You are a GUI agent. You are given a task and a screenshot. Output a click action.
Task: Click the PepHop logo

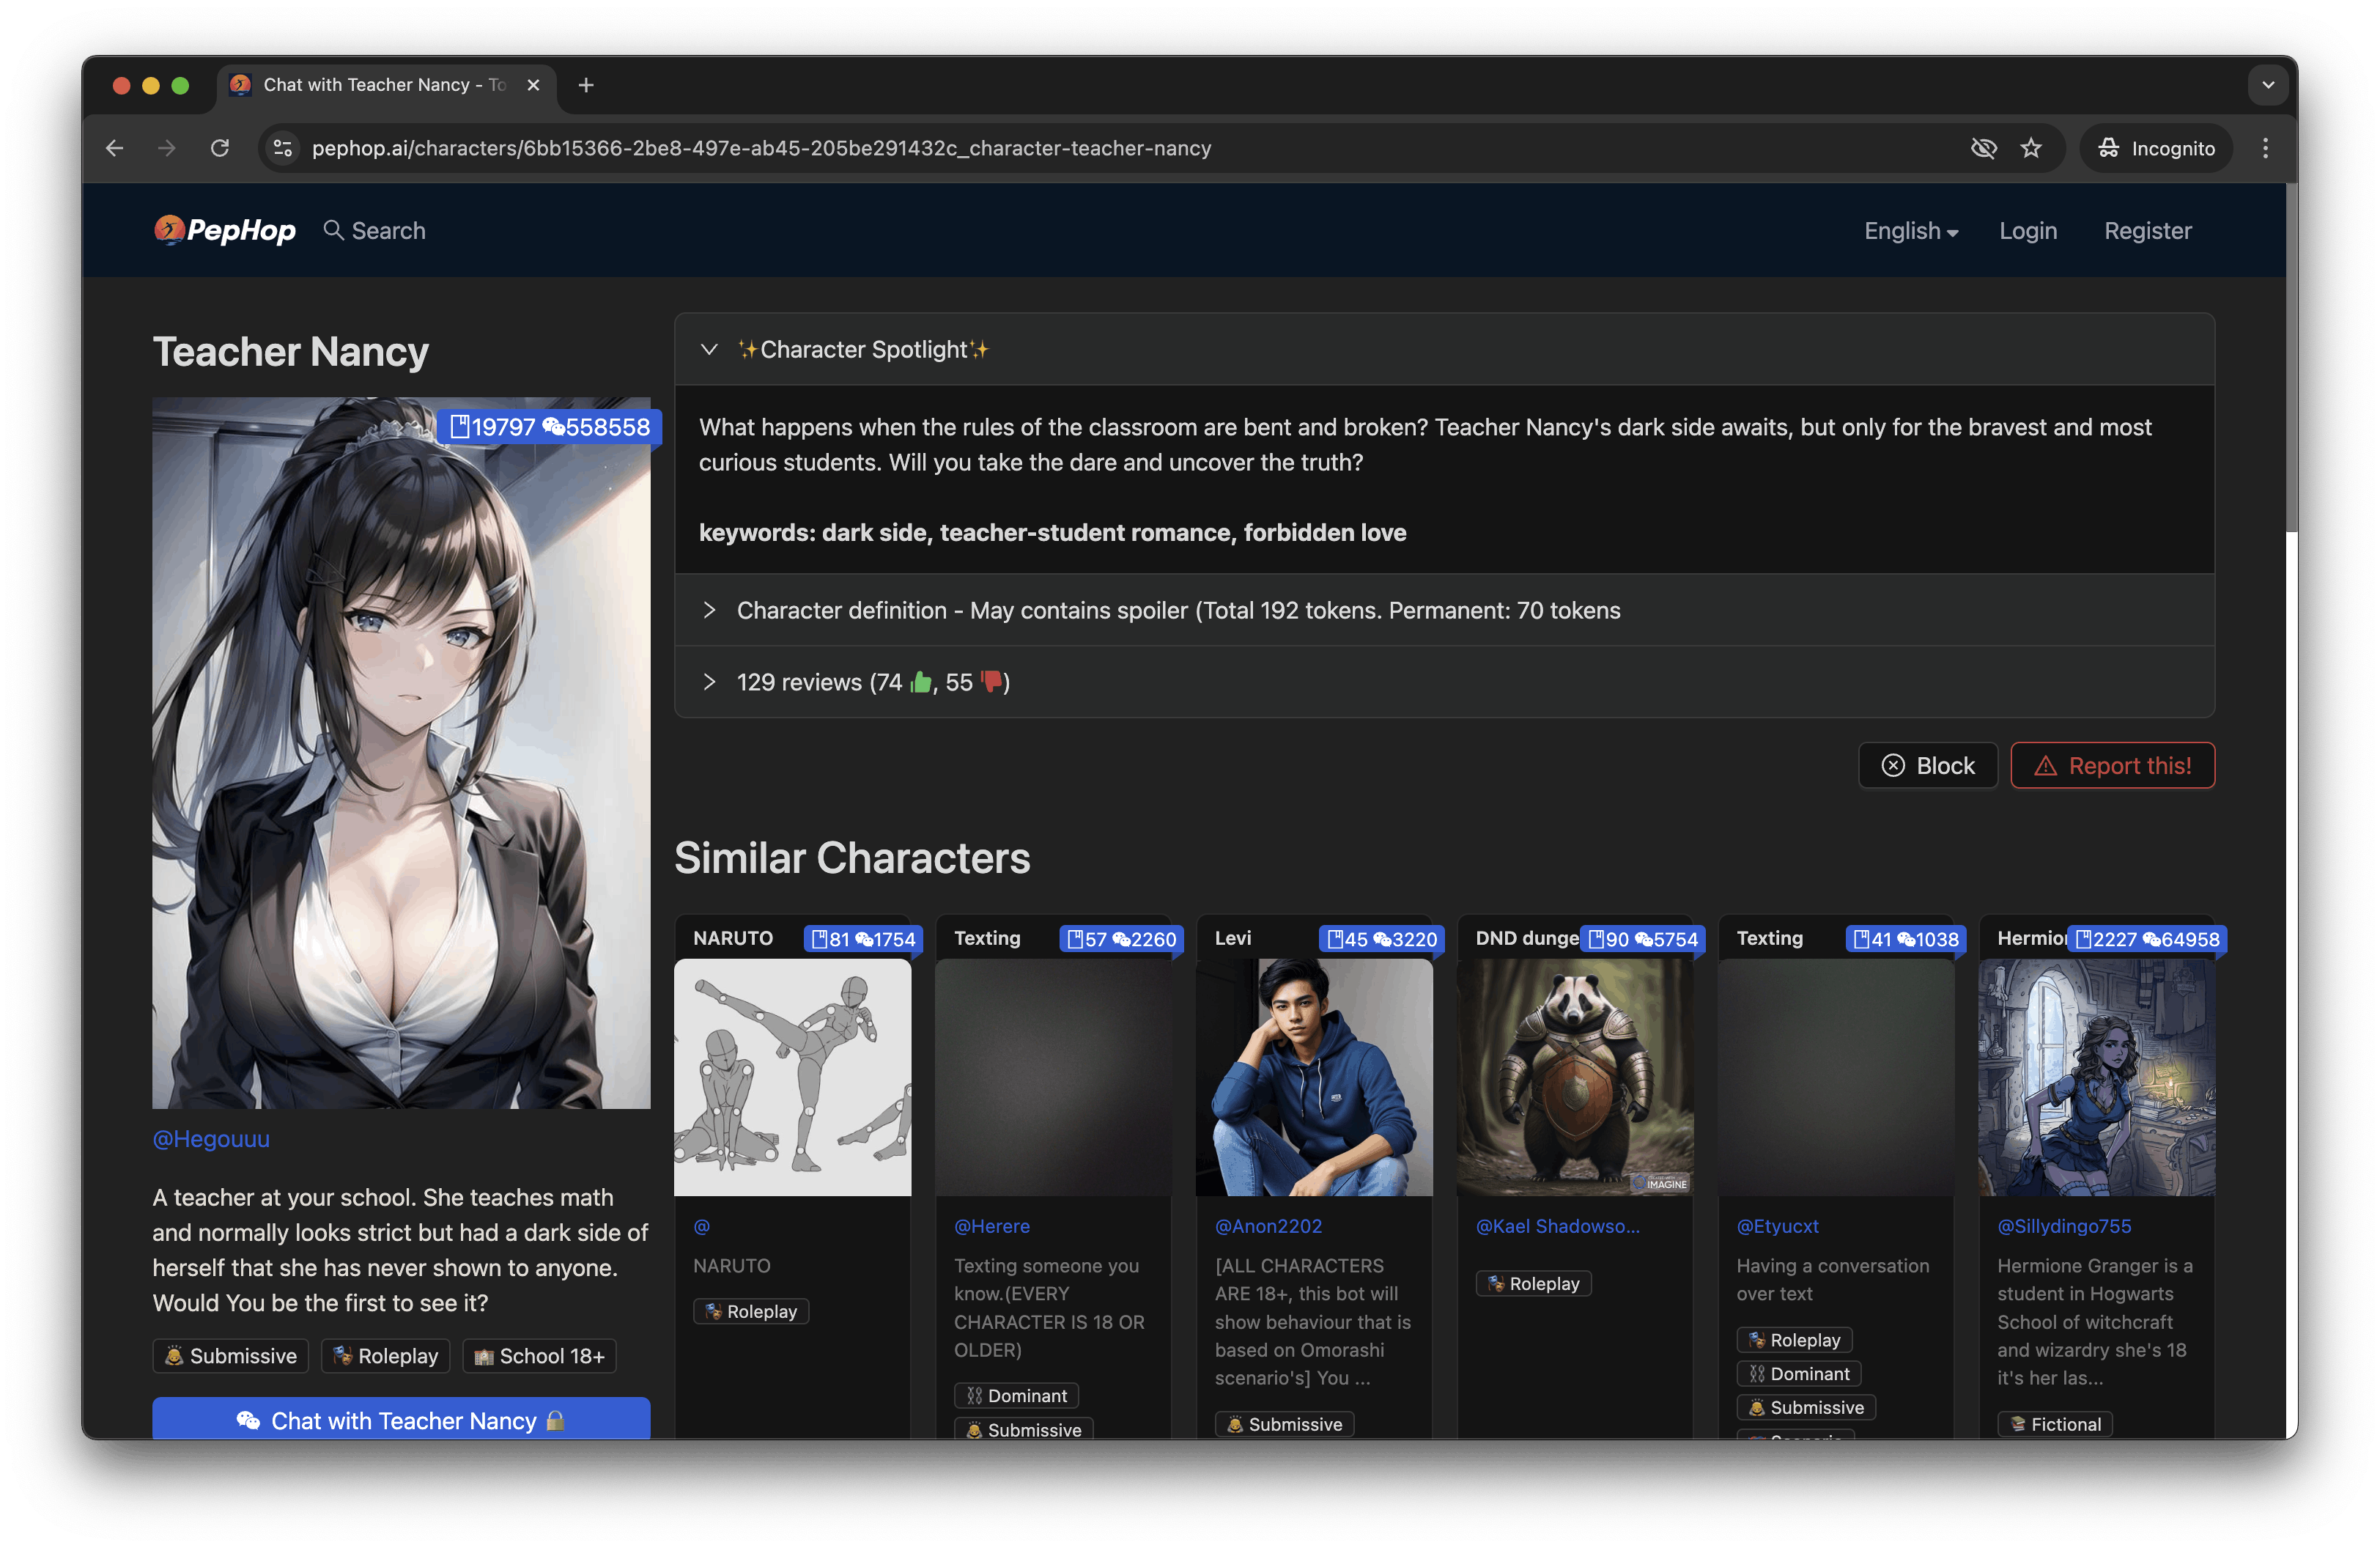225,231
